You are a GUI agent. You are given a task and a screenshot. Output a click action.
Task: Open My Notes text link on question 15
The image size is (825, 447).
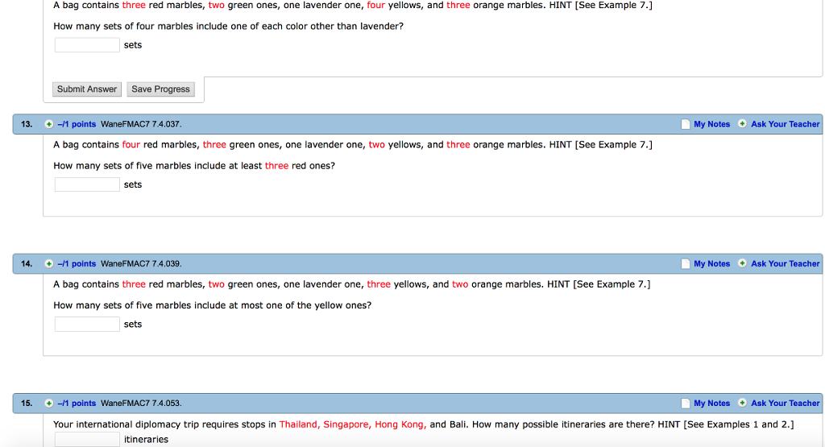tap(711, 404)
